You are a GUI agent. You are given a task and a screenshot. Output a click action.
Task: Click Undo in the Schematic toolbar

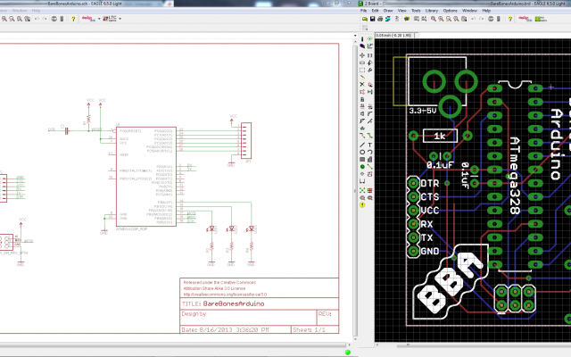click(x=37, y=19)
